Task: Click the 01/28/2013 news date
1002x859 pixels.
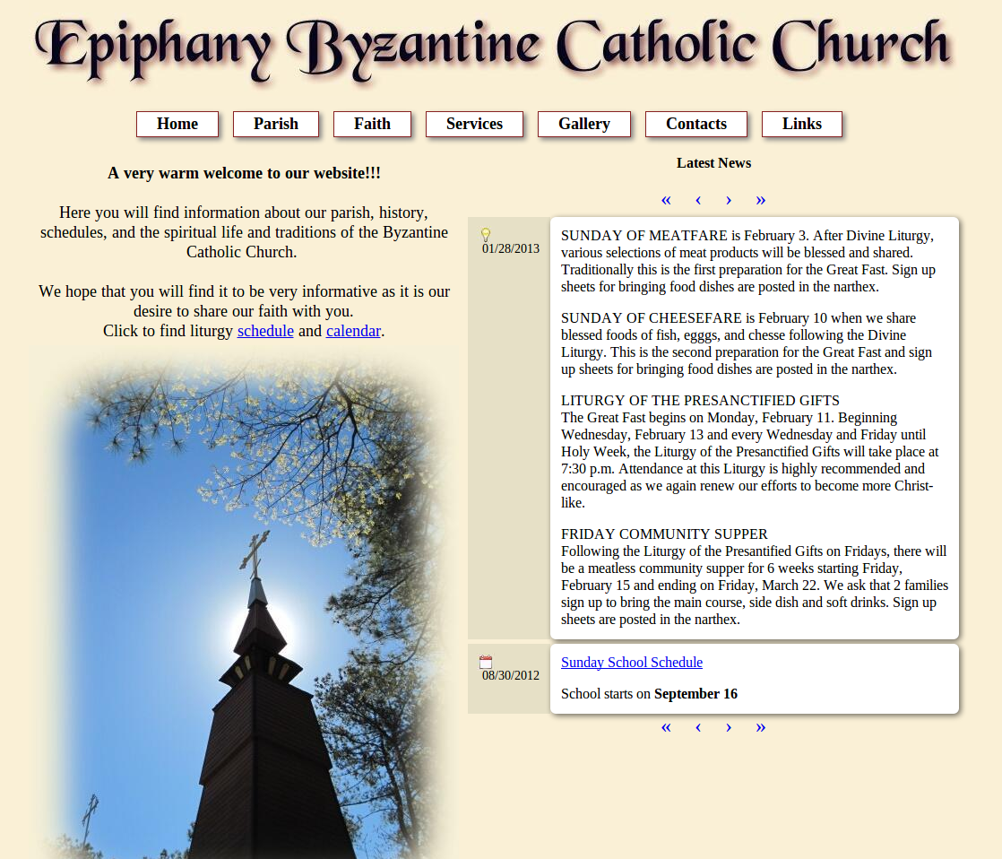Action: coord(511,248)
